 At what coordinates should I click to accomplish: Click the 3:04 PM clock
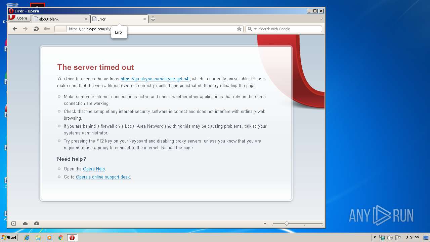[413, 238]
